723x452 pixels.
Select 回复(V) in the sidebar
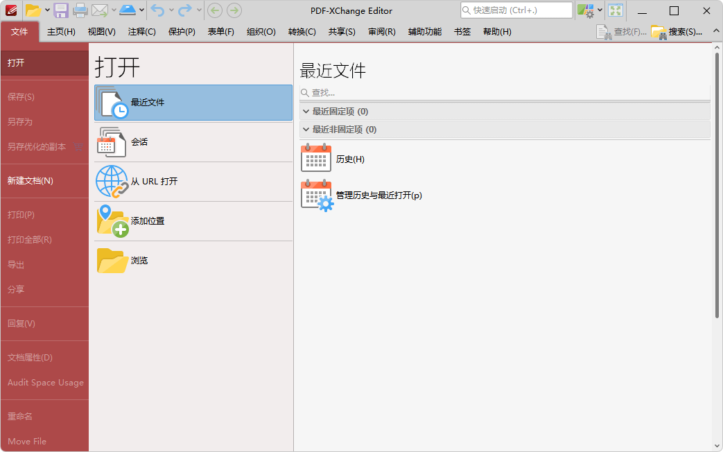click(45, 324)
